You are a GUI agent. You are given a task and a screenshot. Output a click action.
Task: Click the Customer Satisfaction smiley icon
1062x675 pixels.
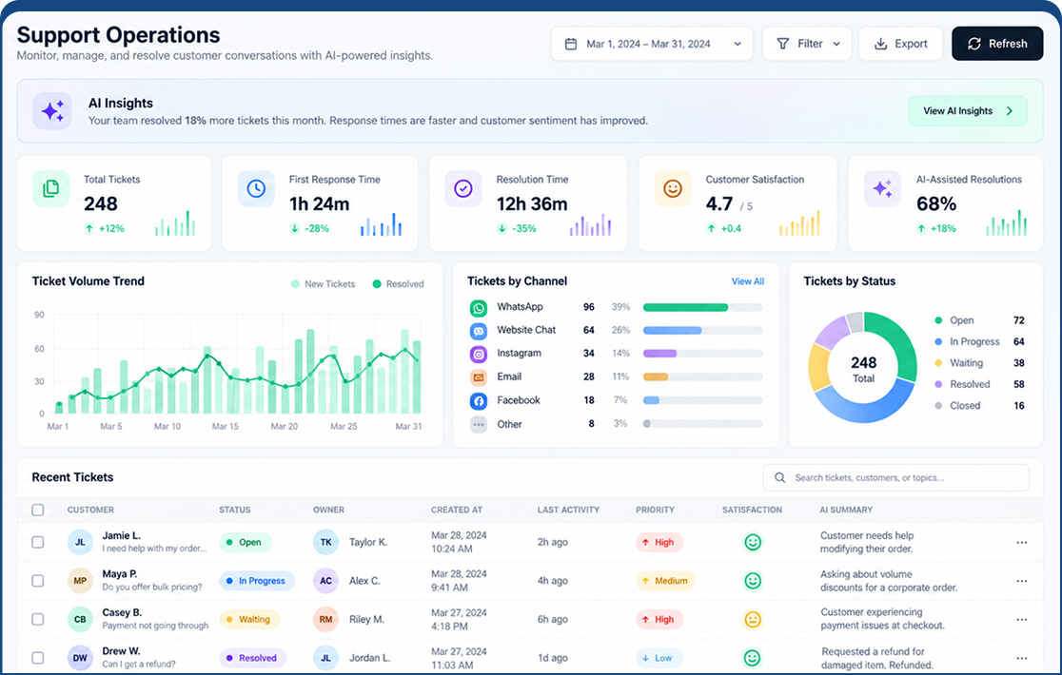pyautogui.click(x=673, y=188)
